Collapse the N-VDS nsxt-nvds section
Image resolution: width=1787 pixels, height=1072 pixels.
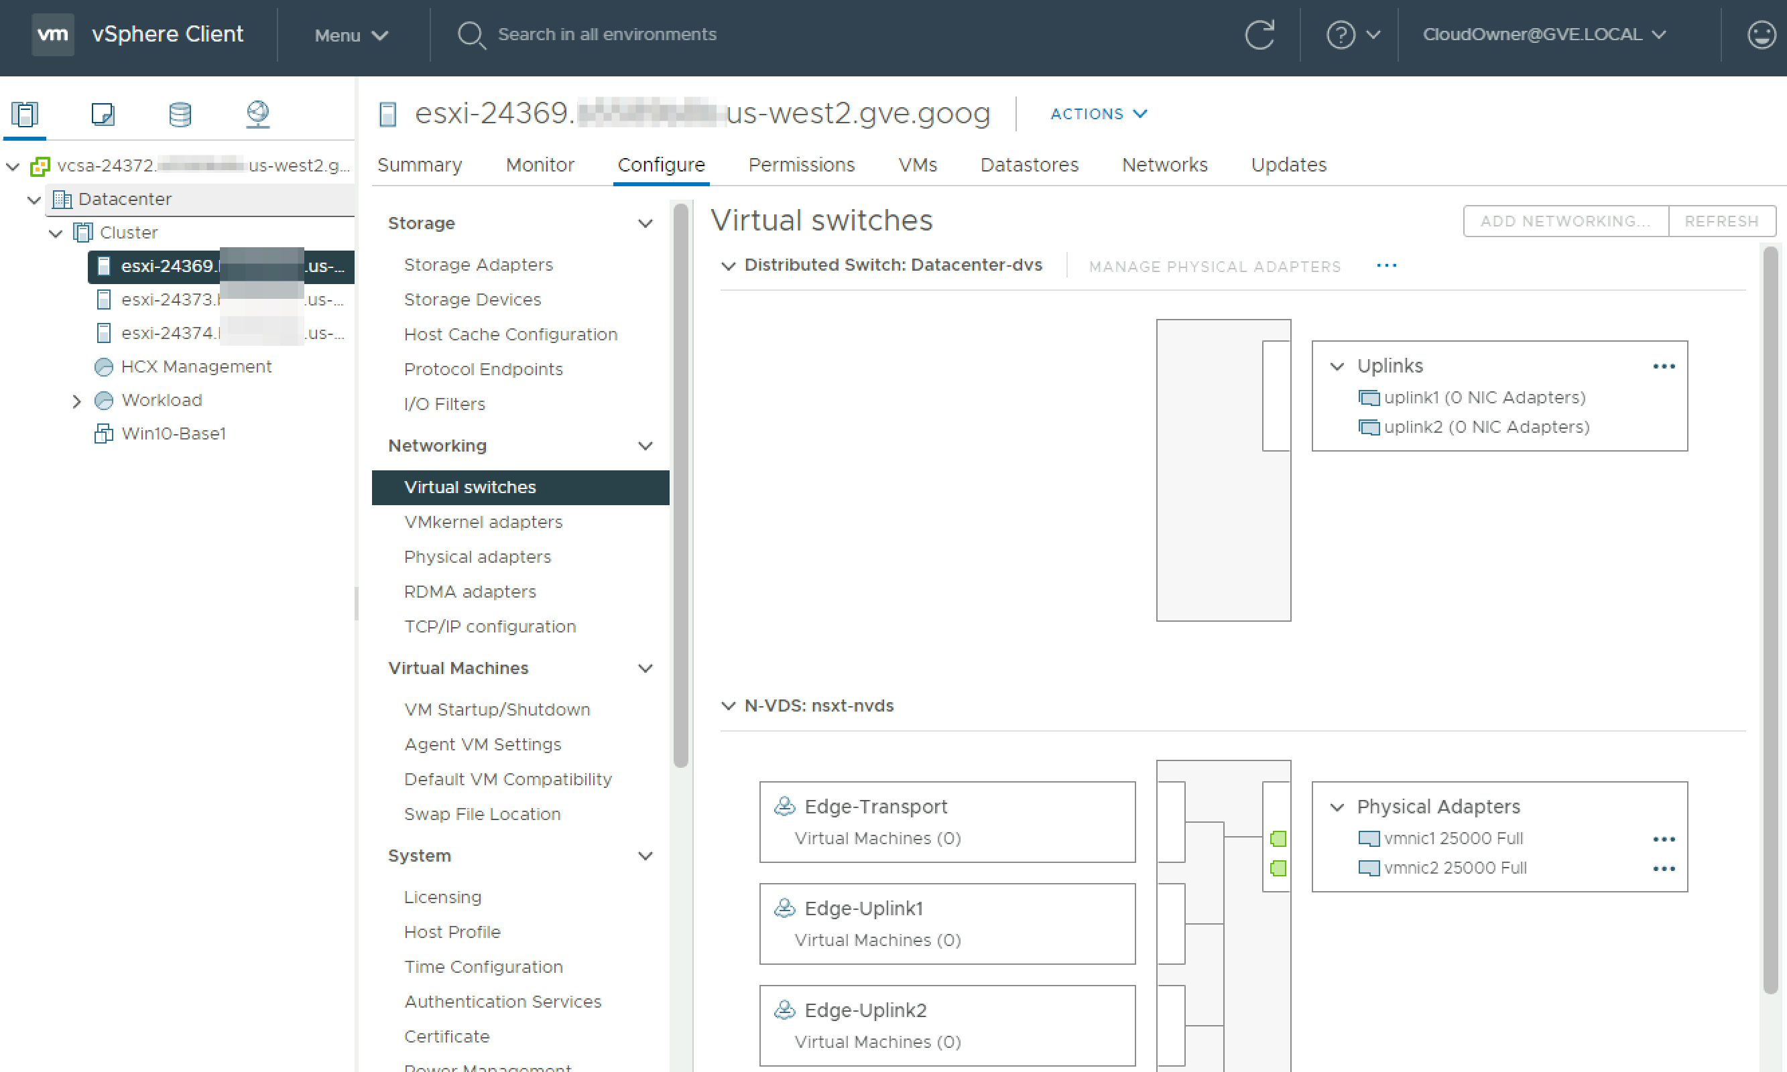click(729, 706)
